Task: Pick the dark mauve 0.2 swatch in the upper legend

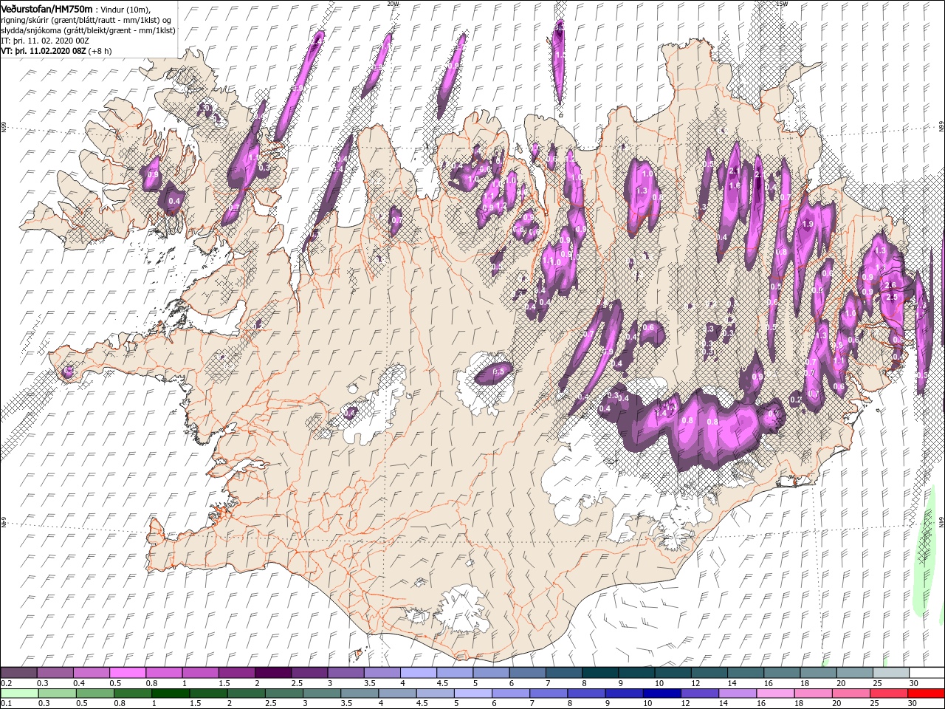Action: (19, 672)
